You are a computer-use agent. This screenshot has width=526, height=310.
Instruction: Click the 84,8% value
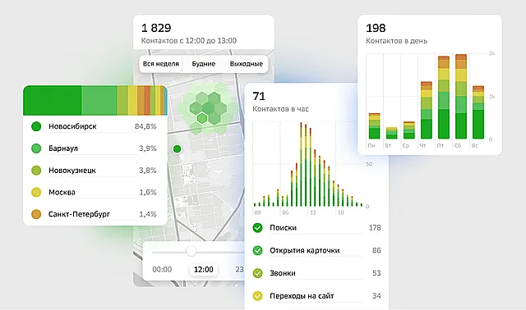(145, 126)
